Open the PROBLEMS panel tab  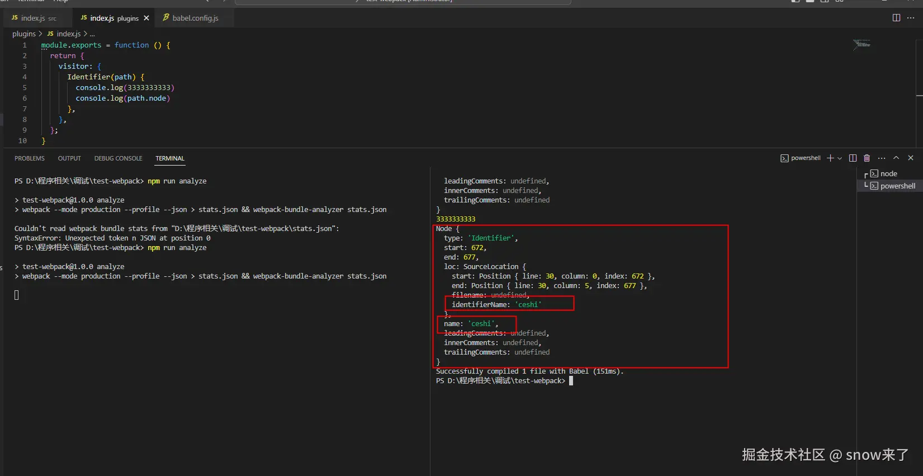point(30,158)
